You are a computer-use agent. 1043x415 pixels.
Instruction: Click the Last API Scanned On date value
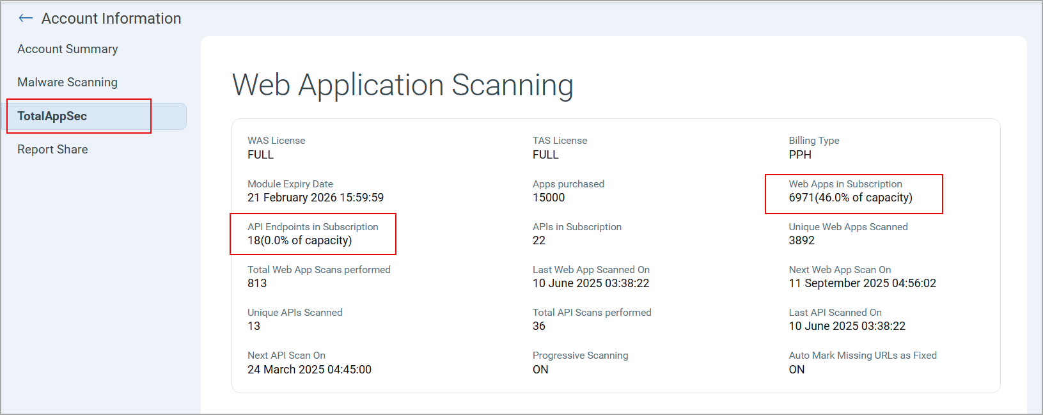[x=847, y=326]
